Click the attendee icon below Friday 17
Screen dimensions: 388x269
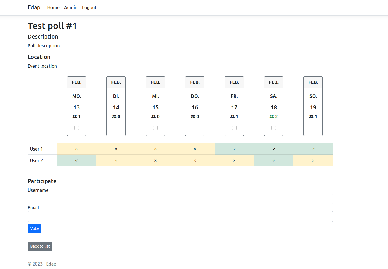click(233, 116)
